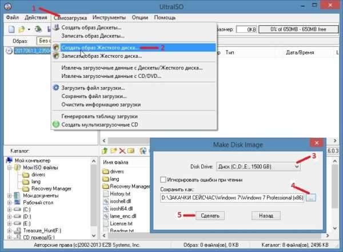Close the Make Disk Image dialog

(x=317, y=143)
